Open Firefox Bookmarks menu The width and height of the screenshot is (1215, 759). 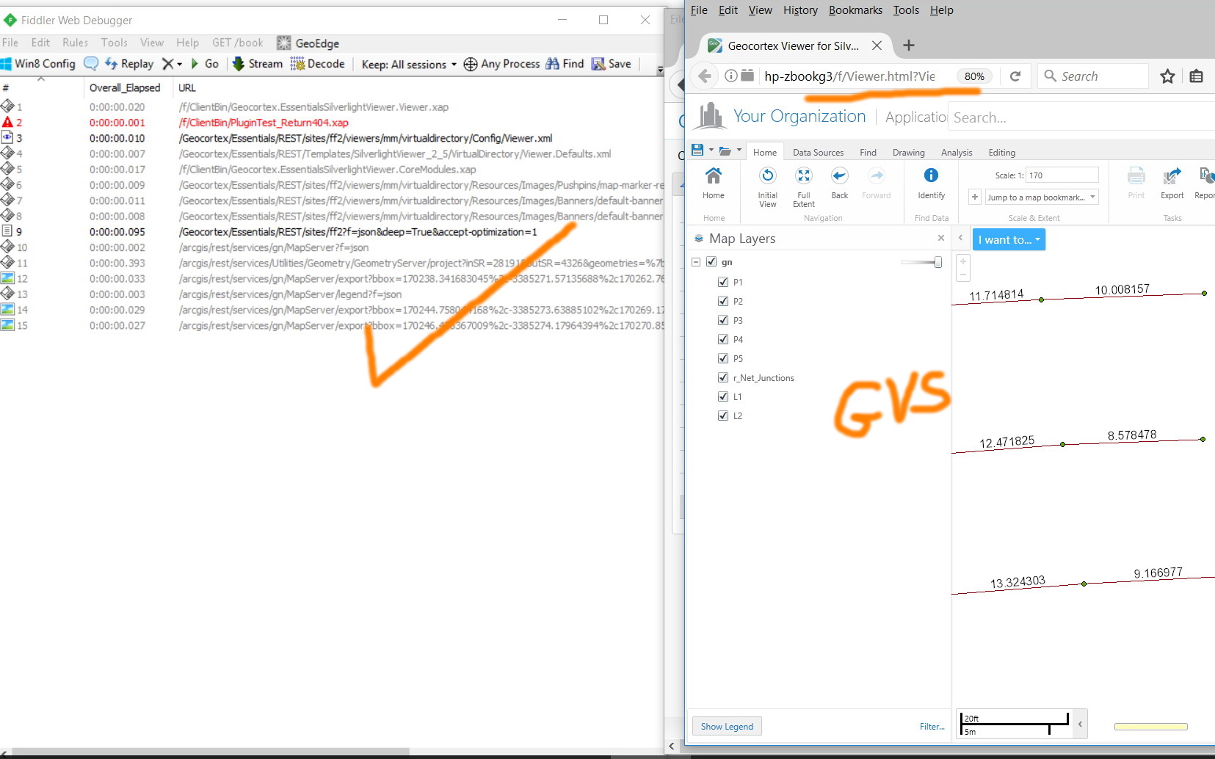(x=855, y=10)
